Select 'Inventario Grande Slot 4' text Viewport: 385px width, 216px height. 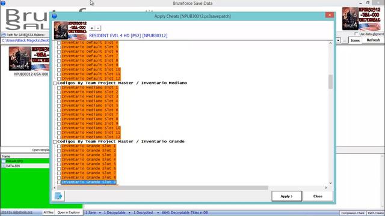tap(88, 160)
